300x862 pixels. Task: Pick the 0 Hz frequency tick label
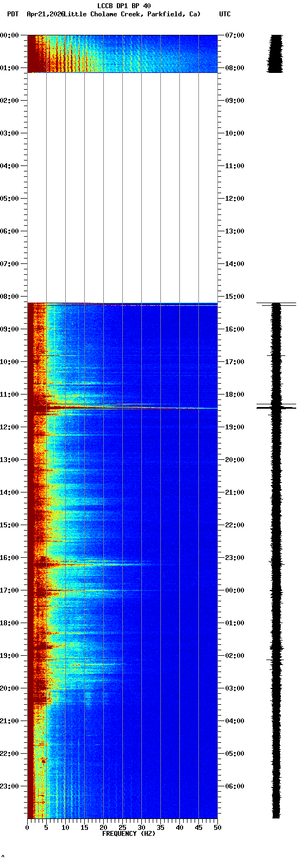tap(27, 828)
